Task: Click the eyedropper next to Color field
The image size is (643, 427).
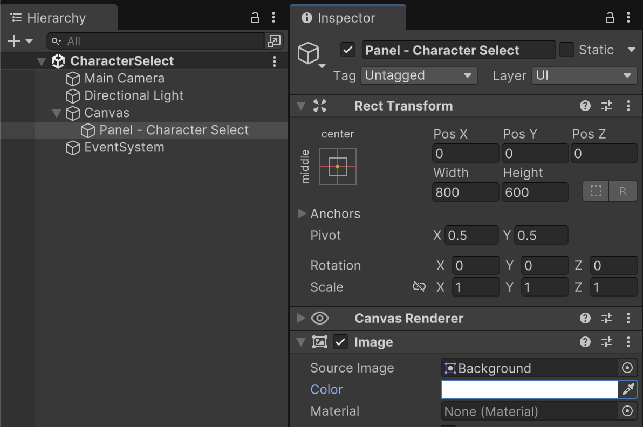Action: click(628, 389)
